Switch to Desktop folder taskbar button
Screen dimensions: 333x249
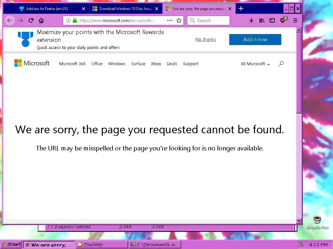tap(102, 244)
